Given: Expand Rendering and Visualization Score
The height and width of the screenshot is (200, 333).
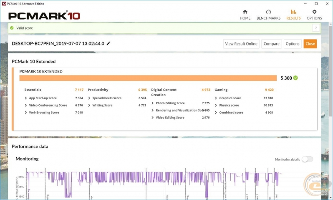Looking at the screenshot, I should pyautogui.click(x=152, y=110).
